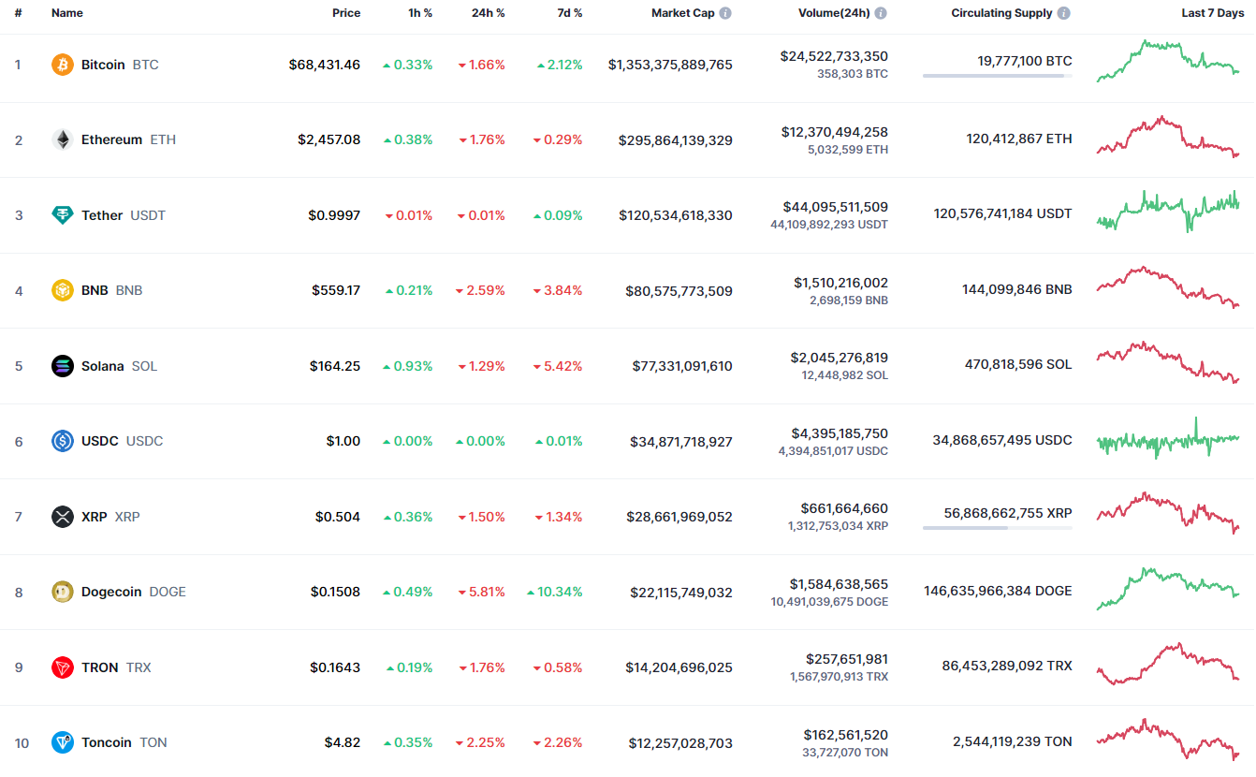This screenshot has width=1256, height=777.
Task: Sort table by Name header
Action: tap(67, 13)
